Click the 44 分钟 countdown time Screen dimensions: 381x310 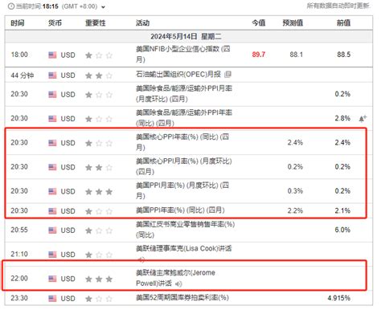(23, 75)
